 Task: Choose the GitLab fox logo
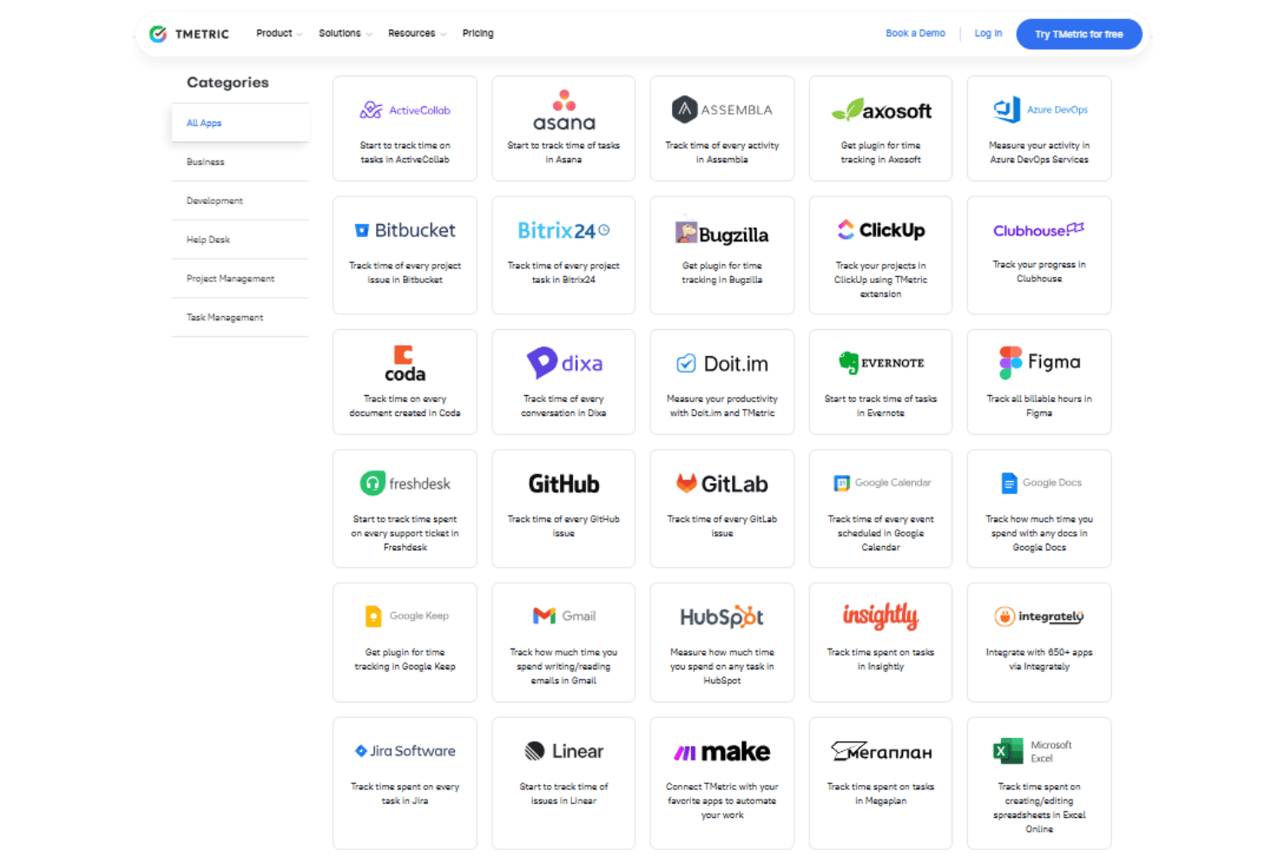pyautogui.click(x=687, y=483)
